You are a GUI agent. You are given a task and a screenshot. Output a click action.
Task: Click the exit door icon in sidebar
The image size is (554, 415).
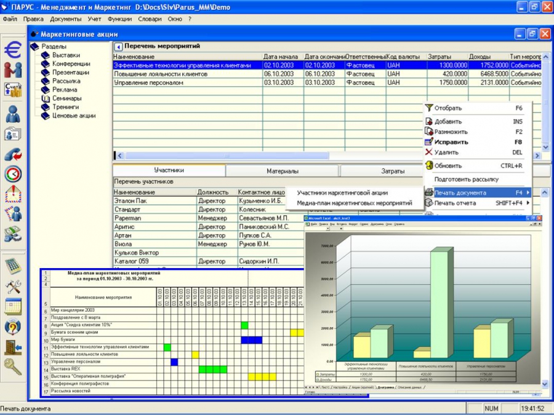13,347
